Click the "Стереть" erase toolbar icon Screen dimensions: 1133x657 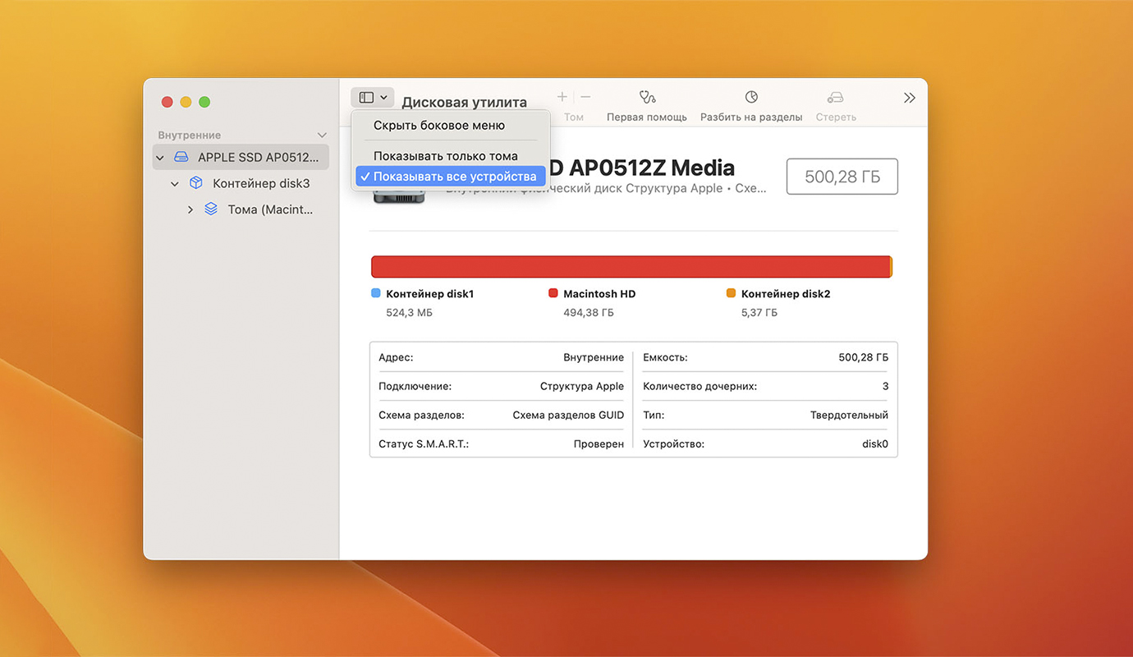pos(836,97)
